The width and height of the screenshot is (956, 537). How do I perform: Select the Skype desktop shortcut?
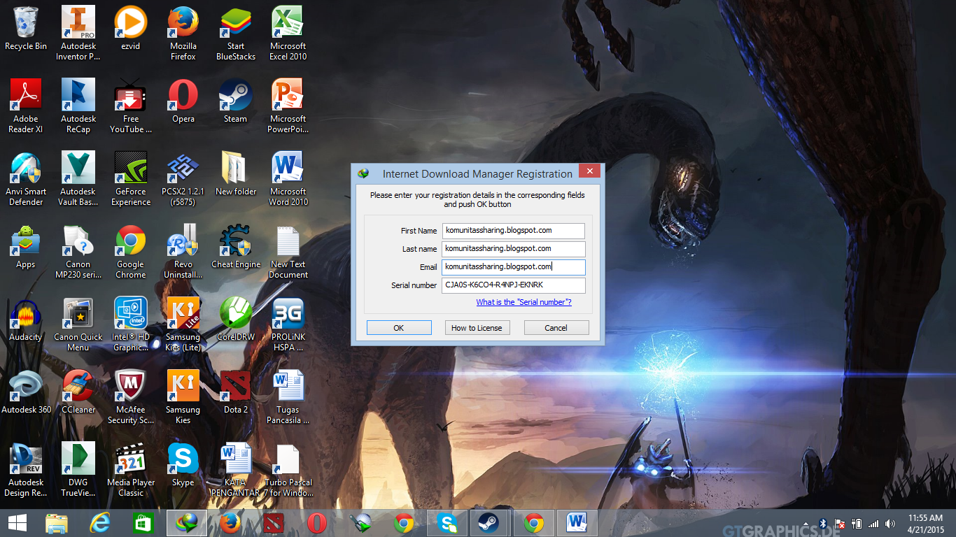pyautogui.click(x=183, y=465)
